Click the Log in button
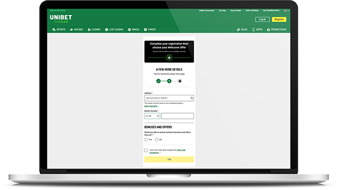The width and height of the screenshot is (337, 190). coord(262,20)
